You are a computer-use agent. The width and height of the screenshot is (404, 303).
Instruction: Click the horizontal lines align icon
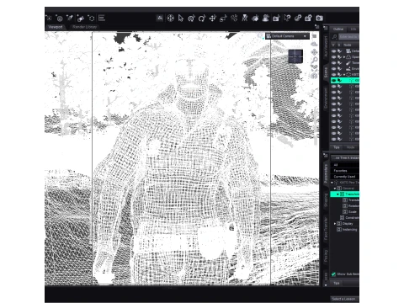[x=102, y=19]
